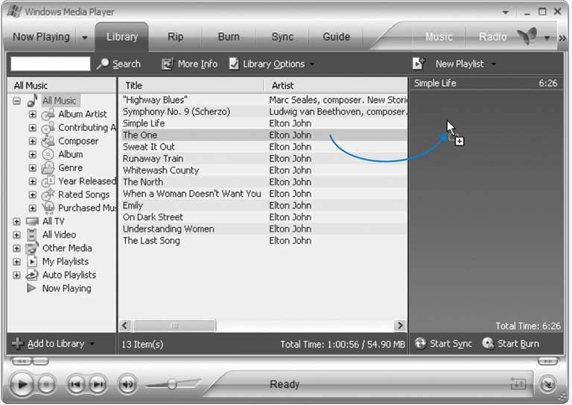
Task: Click the Stop playback button
Action: [47, 385]
